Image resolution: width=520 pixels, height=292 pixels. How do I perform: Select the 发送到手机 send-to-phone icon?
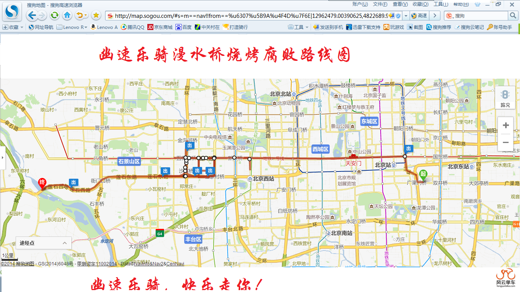point(317,27)
